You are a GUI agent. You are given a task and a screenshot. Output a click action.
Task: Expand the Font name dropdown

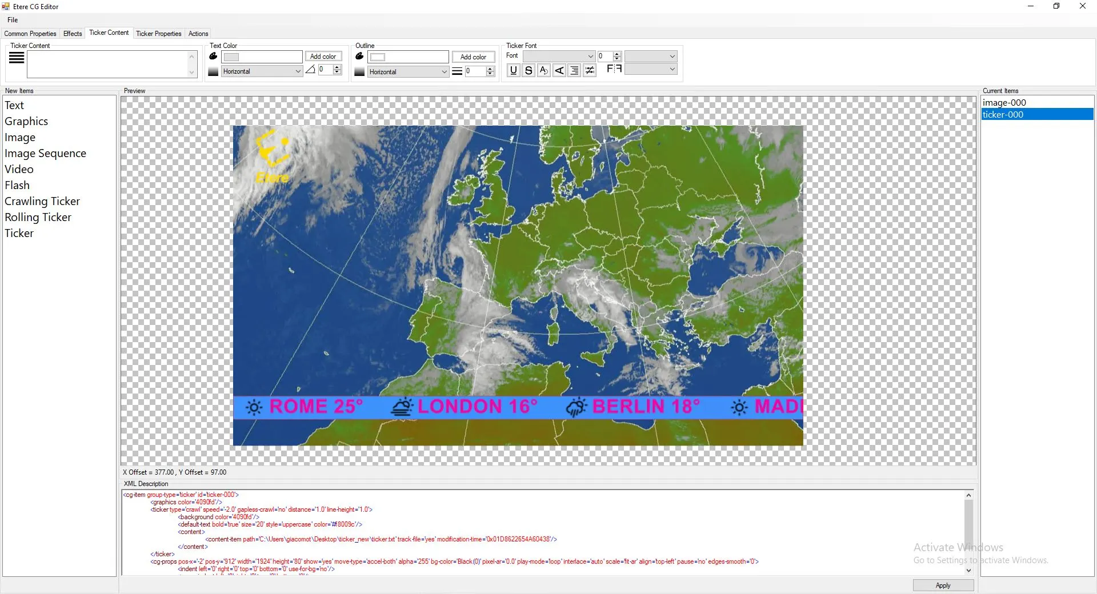tap(590, 56)
